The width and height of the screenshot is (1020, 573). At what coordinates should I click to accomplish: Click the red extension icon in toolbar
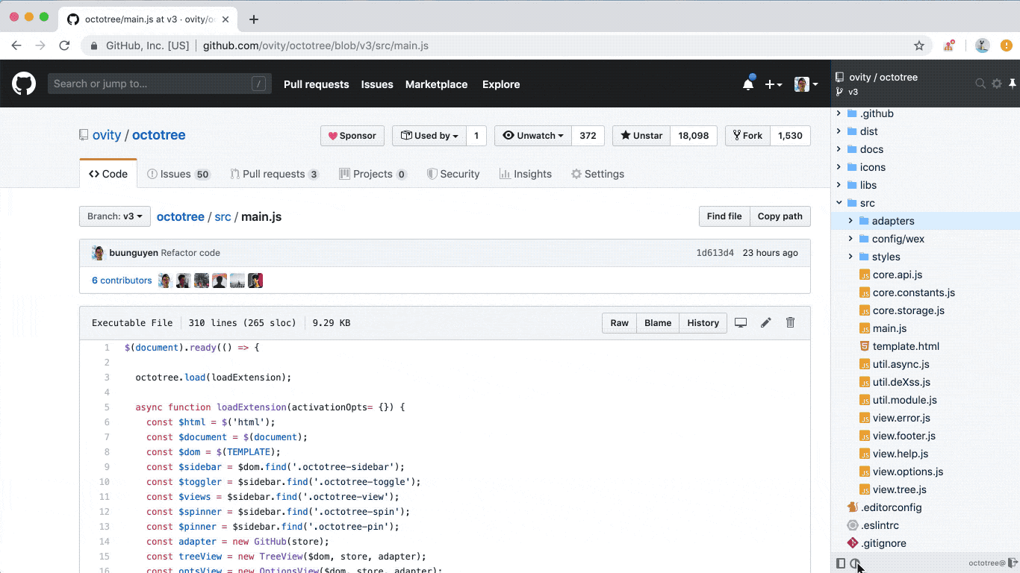pyautogui.click(x=948, y=46)
